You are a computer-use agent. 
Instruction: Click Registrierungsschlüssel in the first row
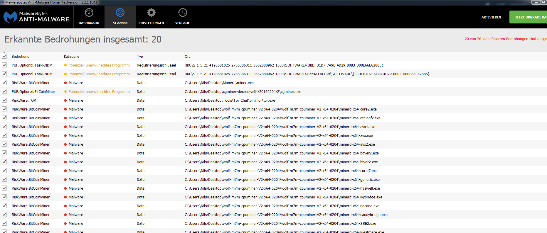156,65
